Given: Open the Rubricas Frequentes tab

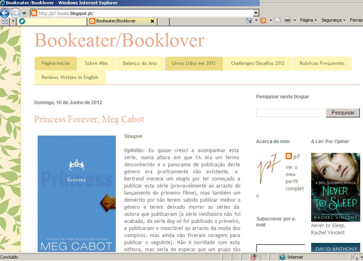Looking at the screenshot, I should 322,63.
